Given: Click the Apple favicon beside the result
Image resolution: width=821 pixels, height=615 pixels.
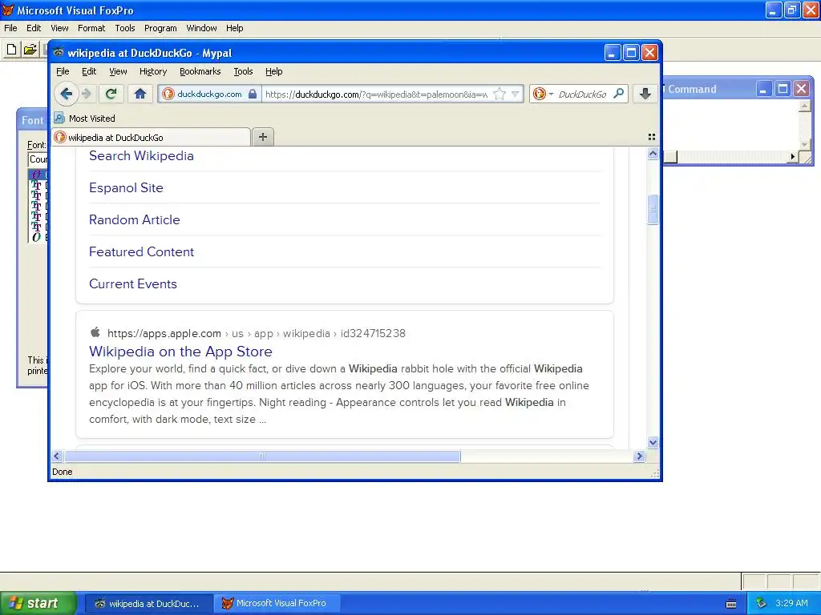Looking at the screenshot, I should 95,332.
